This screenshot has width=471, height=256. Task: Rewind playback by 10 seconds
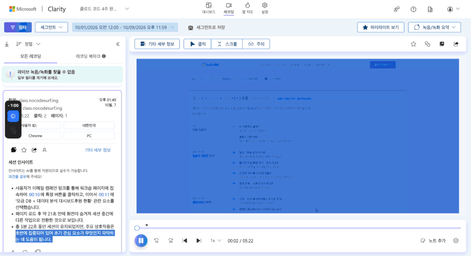click(156, 240)
